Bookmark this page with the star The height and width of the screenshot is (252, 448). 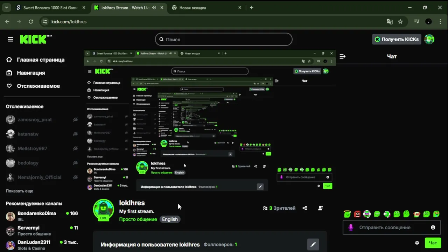tap(400, 22)
